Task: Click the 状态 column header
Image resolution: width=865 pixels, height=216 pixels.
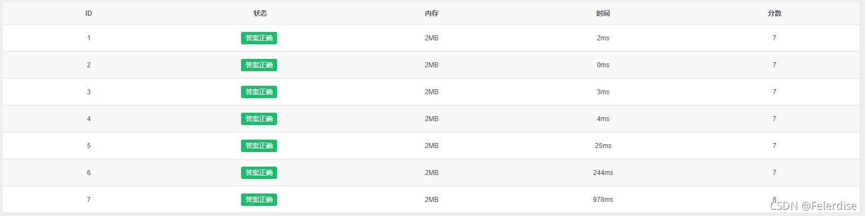Action: tap(260, 13)
